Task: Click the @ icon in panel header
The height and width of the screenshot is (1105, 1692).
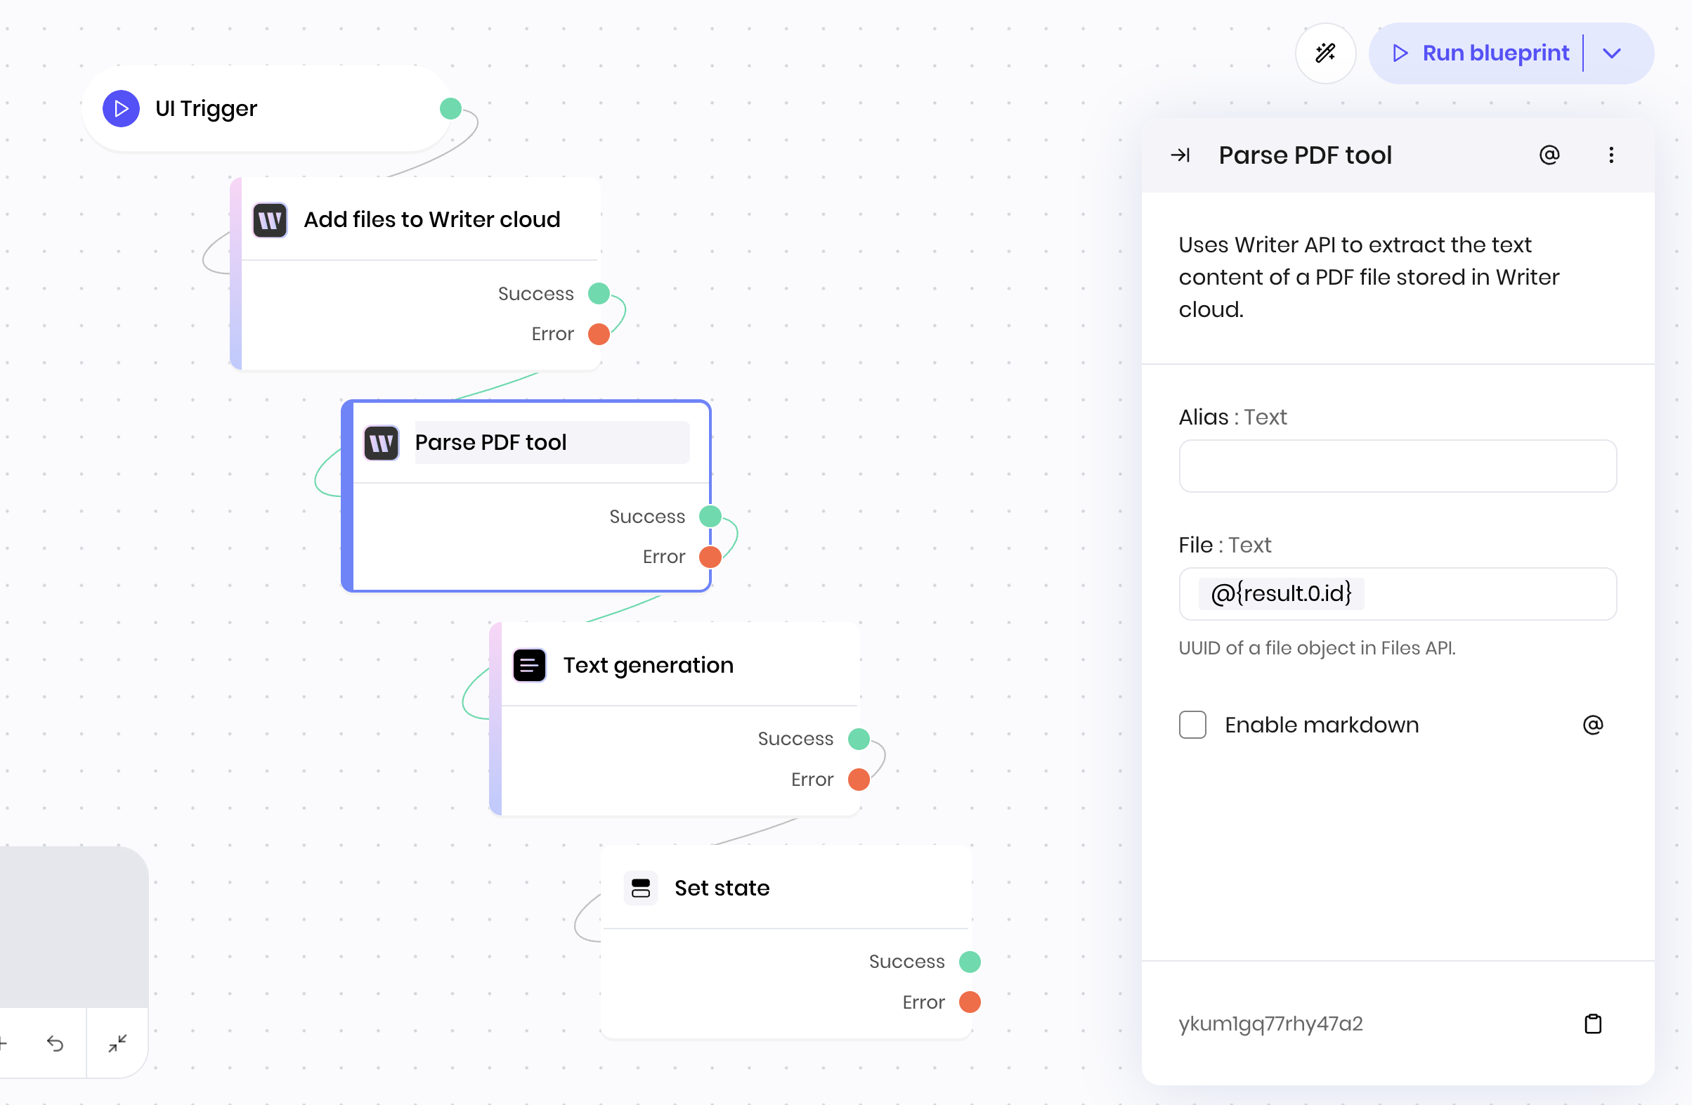Action: click(x=1549, y=155)
